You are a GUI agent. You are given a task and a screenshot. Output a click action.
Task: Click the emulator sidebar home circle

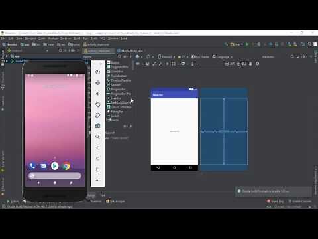(97, 159)
